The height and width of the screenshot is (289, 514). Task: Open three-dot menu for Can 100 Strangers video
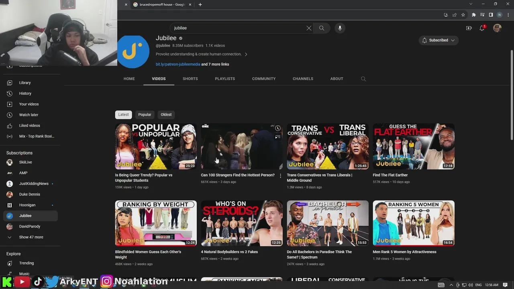click(280, 176)
